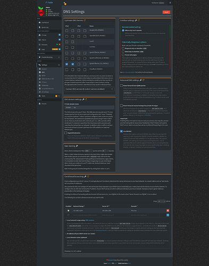Open System settings submenu item

[49, 69]
